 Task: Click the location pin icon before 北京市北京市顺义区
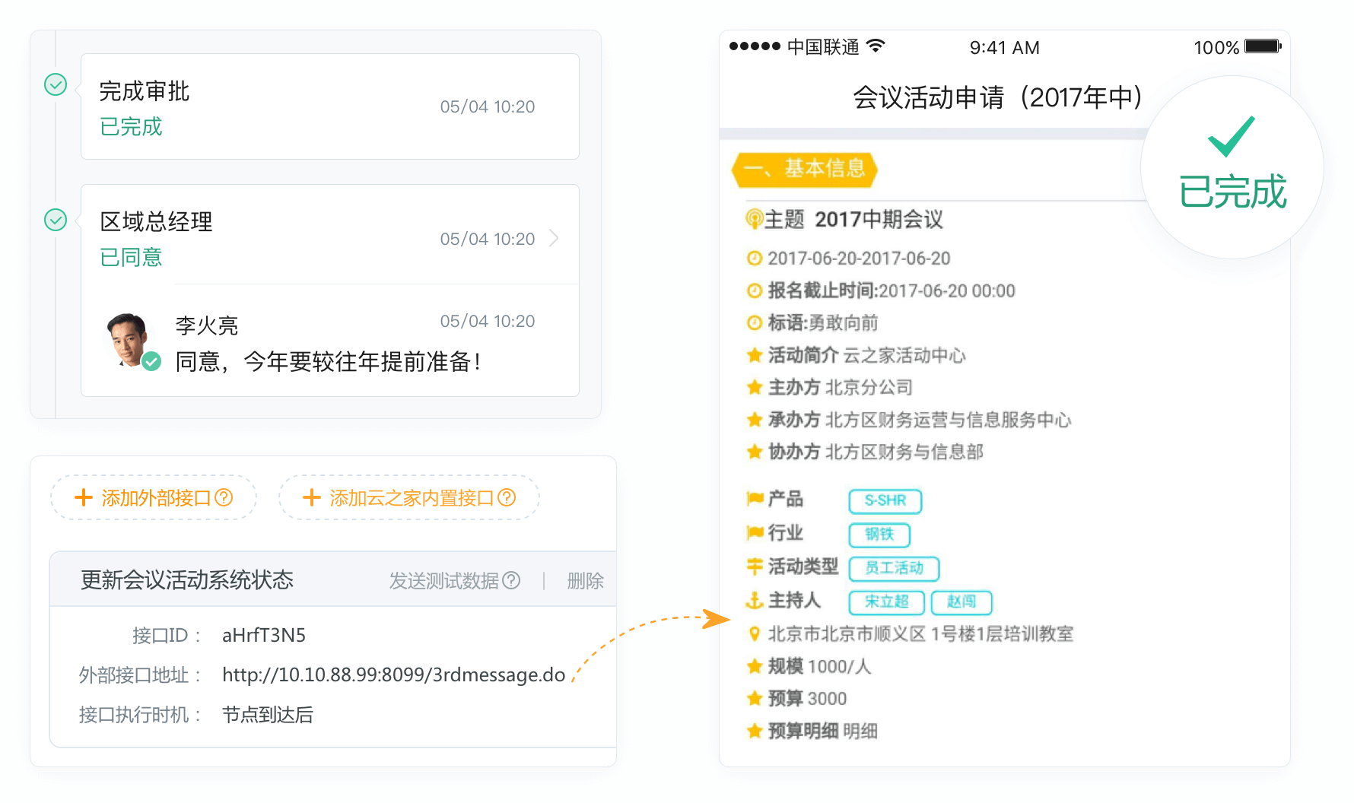(754, 633)
